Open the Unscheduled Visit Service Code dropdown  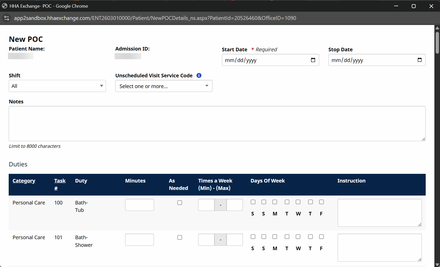click(164, 86)
